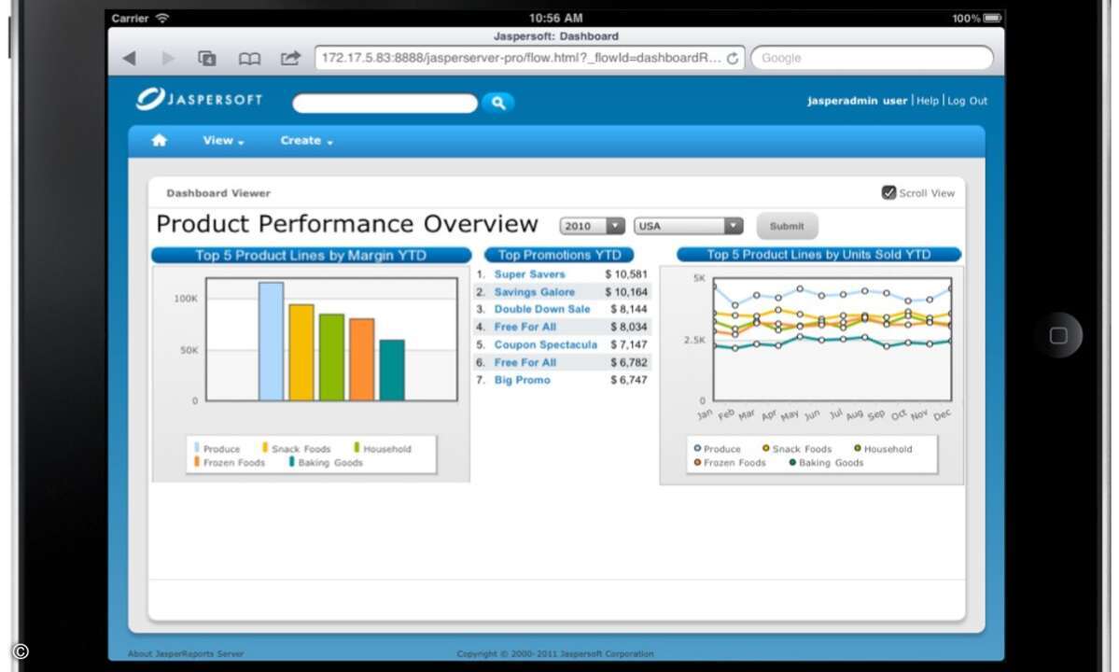This screenshot has width=1119, height=672.
Task: Open the Savings Galore promotion link
Action: point(535,292)
